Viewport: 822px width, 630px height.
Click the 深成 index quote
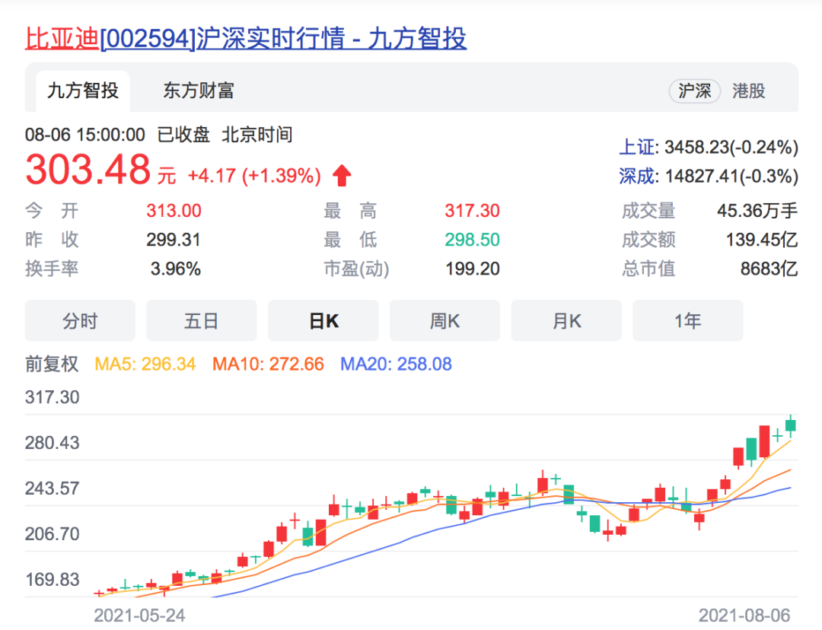pos(708,177)
